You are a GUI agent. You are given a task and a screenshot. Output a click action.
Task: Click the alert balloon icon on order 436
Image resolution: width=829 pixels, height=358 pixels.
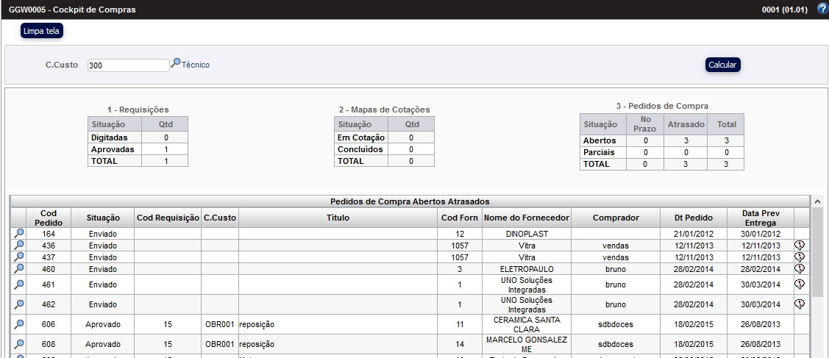pos(800,246)
